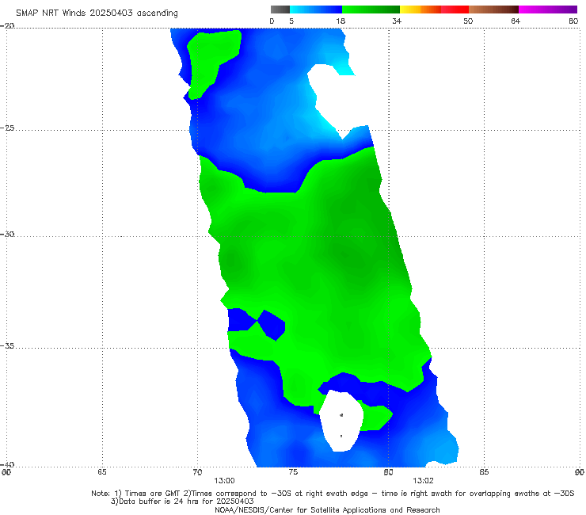Click the latitude label '-35'
This screenshot has width=586, height=515.
(x=7, y=345)
